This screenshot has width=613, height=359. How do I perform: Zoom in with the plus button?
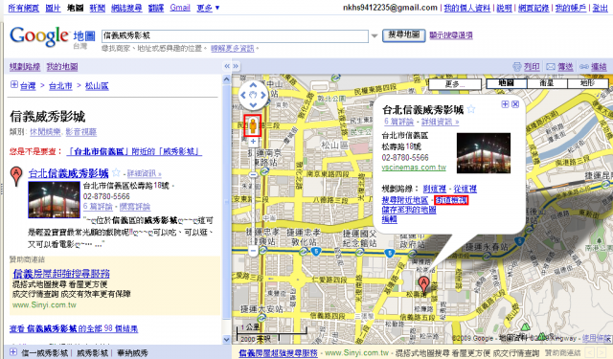253,142
